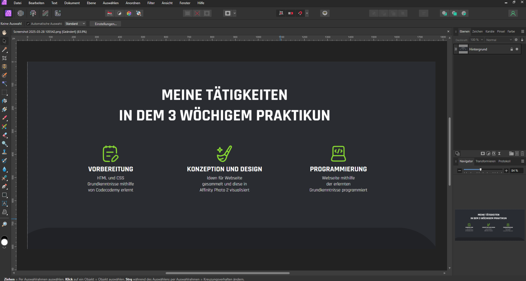Click the Auto Levels histogram icon
This screenshot has height=281, width=526.
tap(110, 13)
